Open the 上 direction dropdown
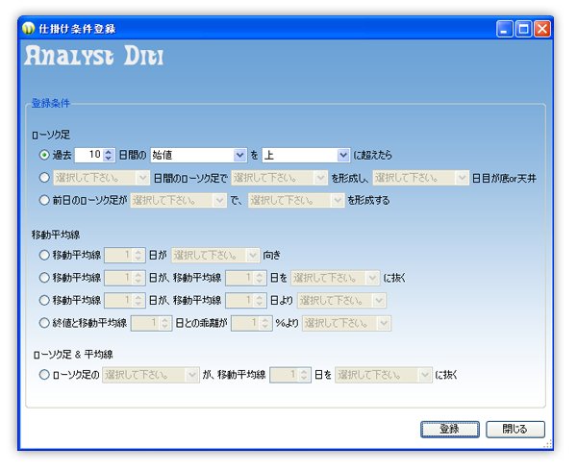The width and height of the screenshot is (577, 471). (x=306, y=155)
